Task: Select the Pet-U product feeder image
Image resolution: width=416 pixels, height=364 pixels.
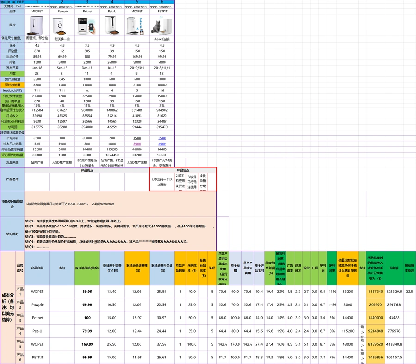Action: [112, 25]
